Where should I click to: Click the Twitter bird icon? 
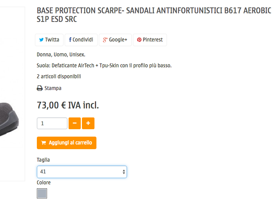point(41,40)
